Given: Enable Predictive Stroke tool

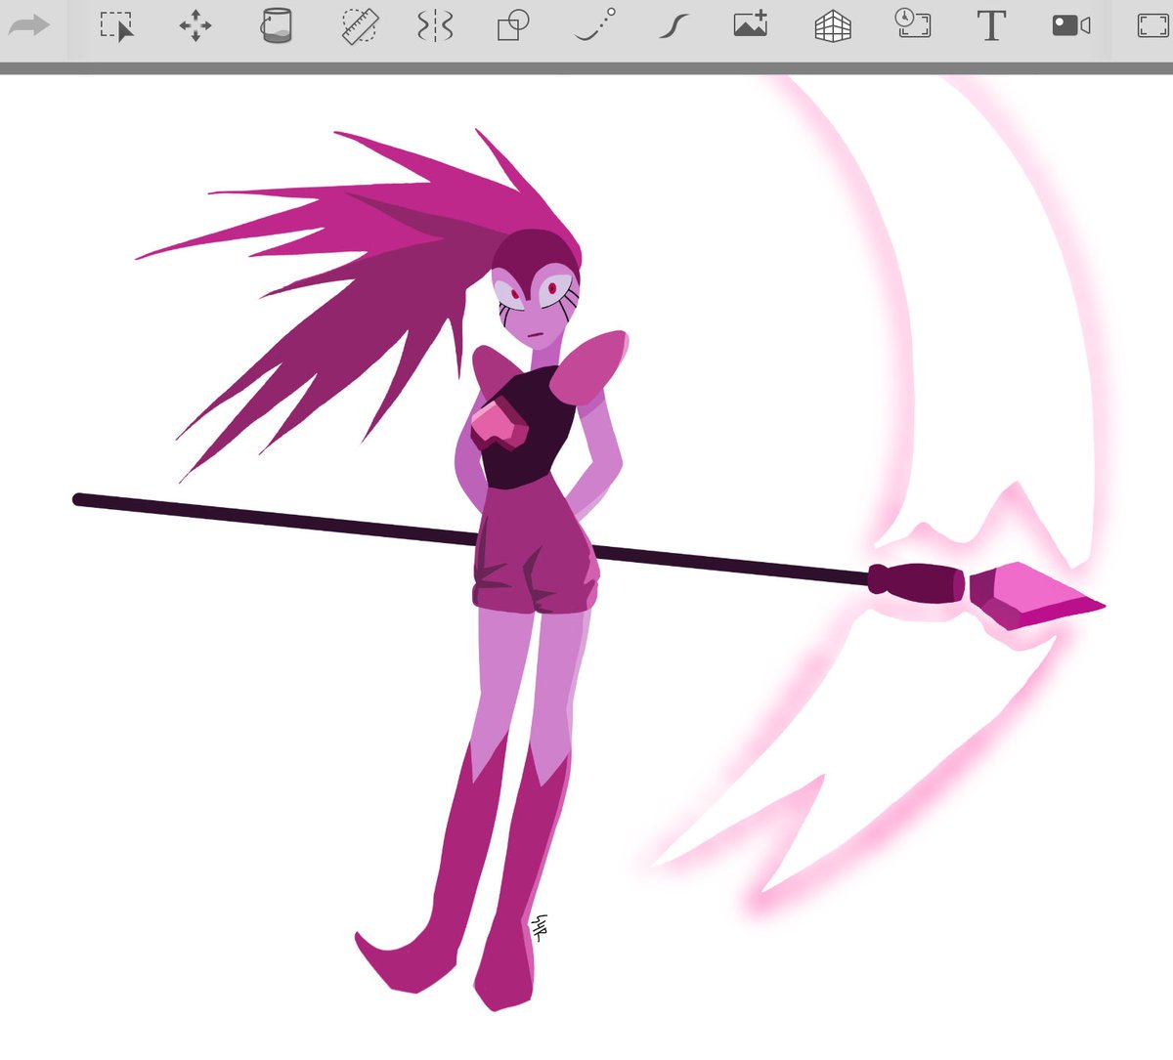Looking at the screenshot, I should pyautogui.click(x=595, y=25).
